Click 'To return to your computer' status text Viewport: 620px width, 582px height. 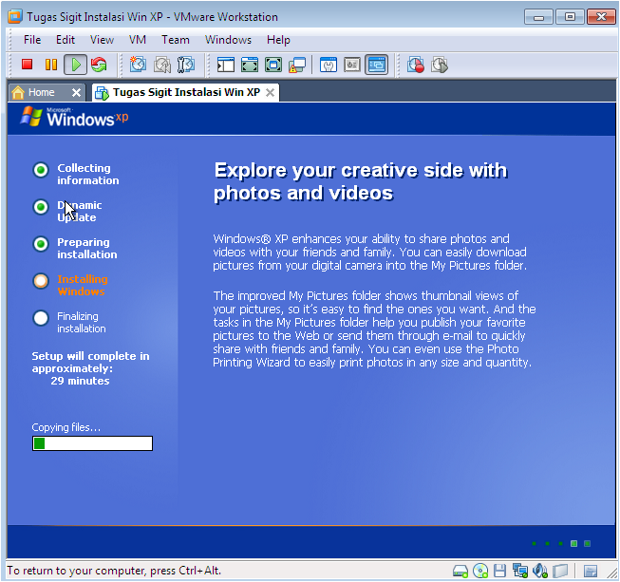click(114, 571)
